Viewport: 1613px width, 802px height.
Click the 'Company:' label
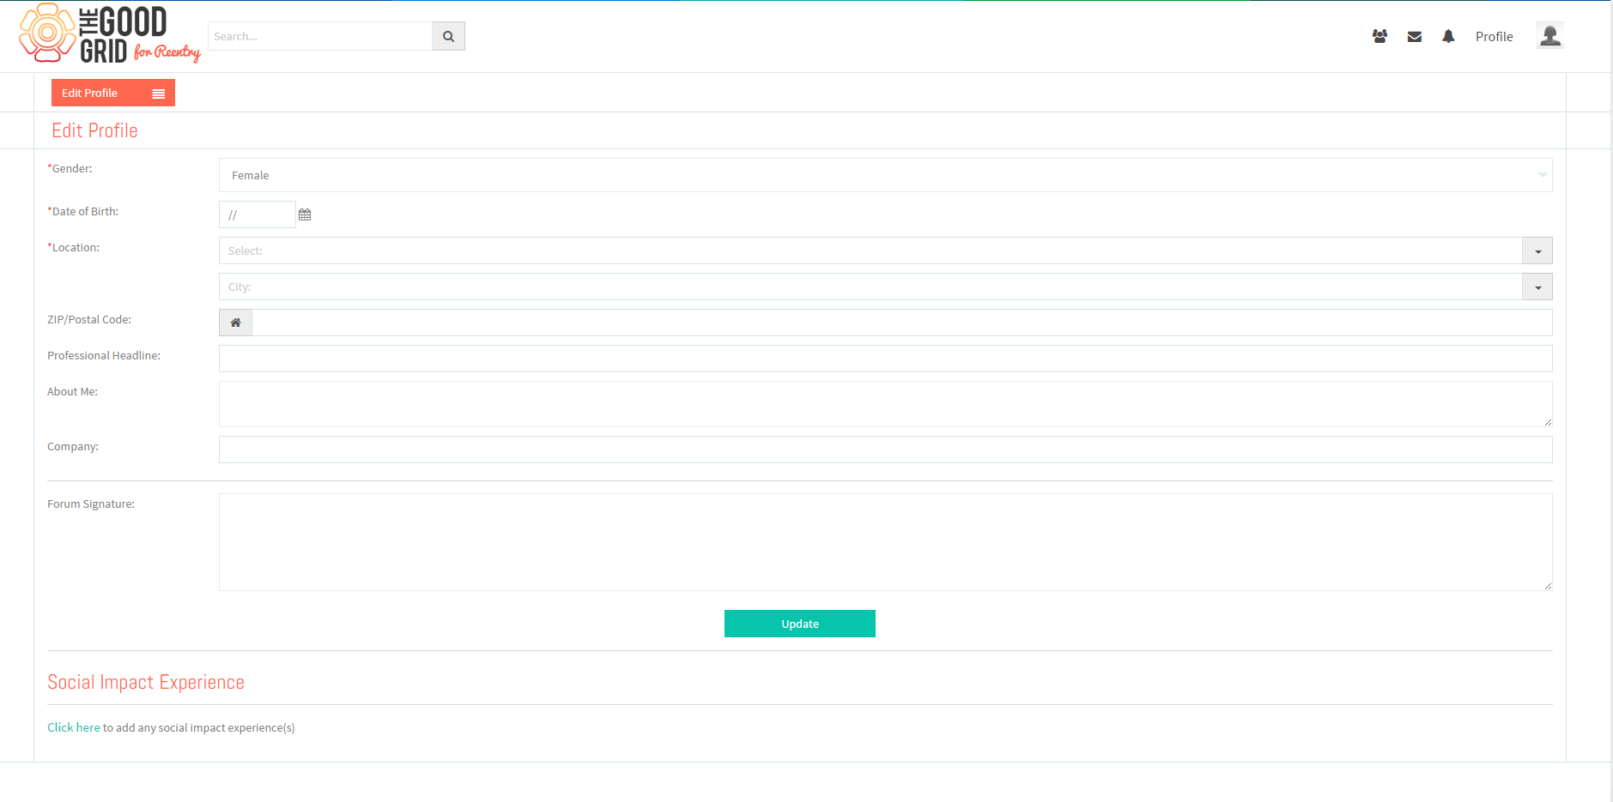click(x=73, y=446)
